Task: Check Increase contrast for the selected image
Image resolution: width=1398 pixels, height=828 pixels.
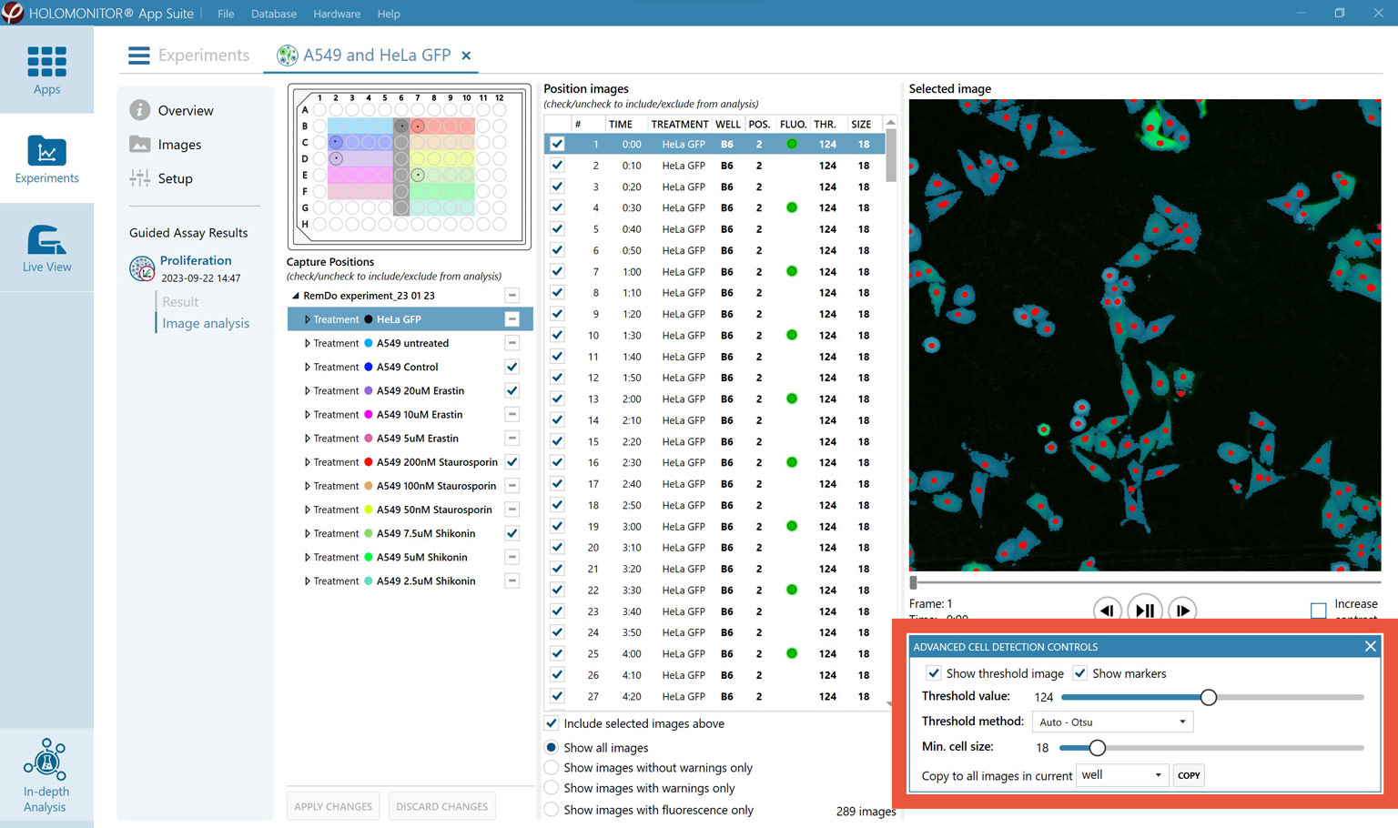Action: [1319, 611]
